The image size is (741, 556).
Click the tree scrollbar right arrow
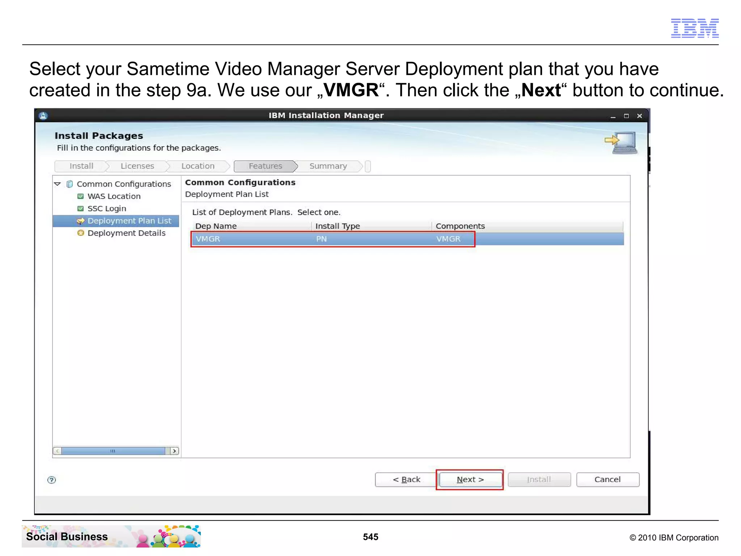[x=175, y=451]
